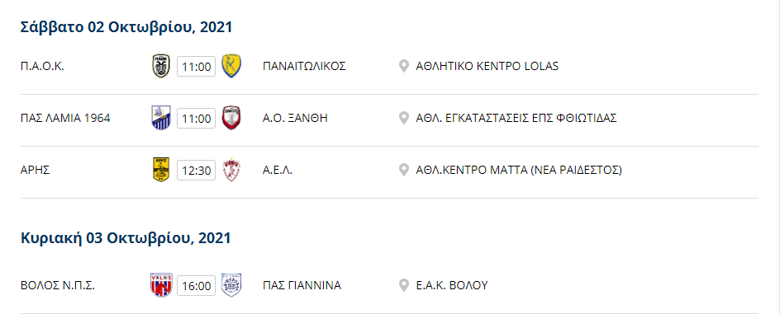Click the P.A.O.K. team crest
Screen dimensions: 780x314
click(161, 66)
